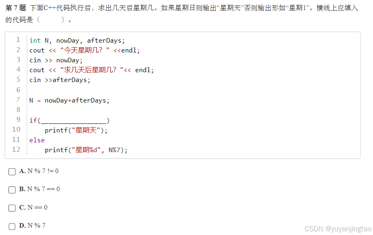This screenshot has width=373, height=235.
Task: Click line number 12 in code gutter
Action: (x=16, y=150)
